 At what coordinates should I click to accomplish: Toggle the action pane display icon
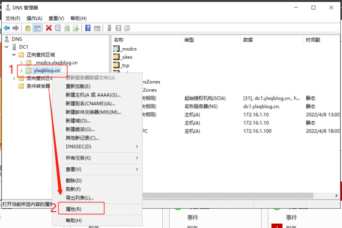(97, 28)
